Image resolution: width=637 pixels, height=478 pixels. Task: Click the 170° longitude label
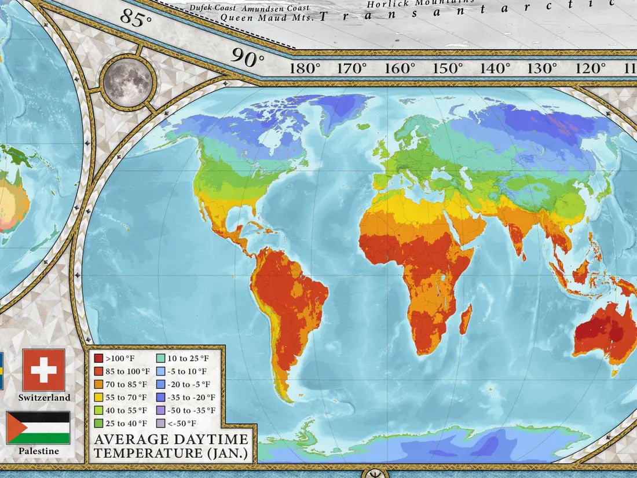tap(352, 68)
